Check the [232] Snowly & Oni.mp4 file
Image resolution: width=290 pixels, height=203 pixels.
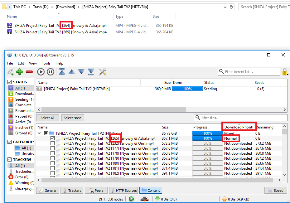[x=52, y=143]
